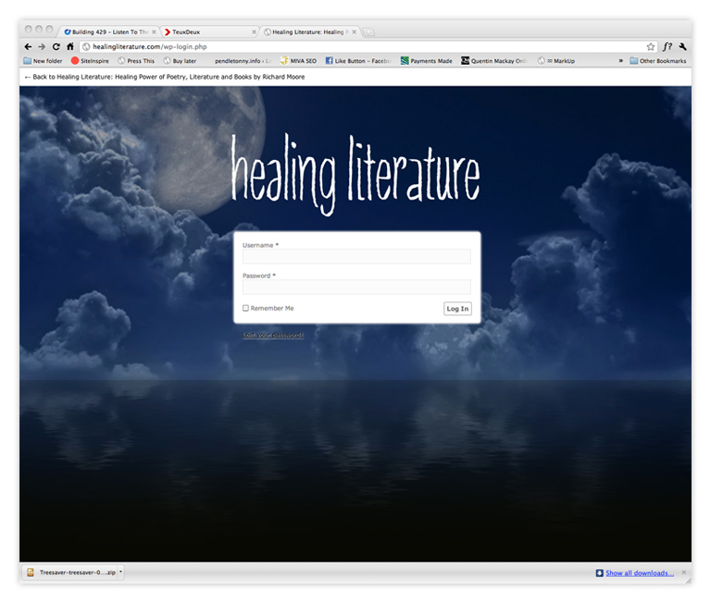Focus the Password input field

(356, 287)
